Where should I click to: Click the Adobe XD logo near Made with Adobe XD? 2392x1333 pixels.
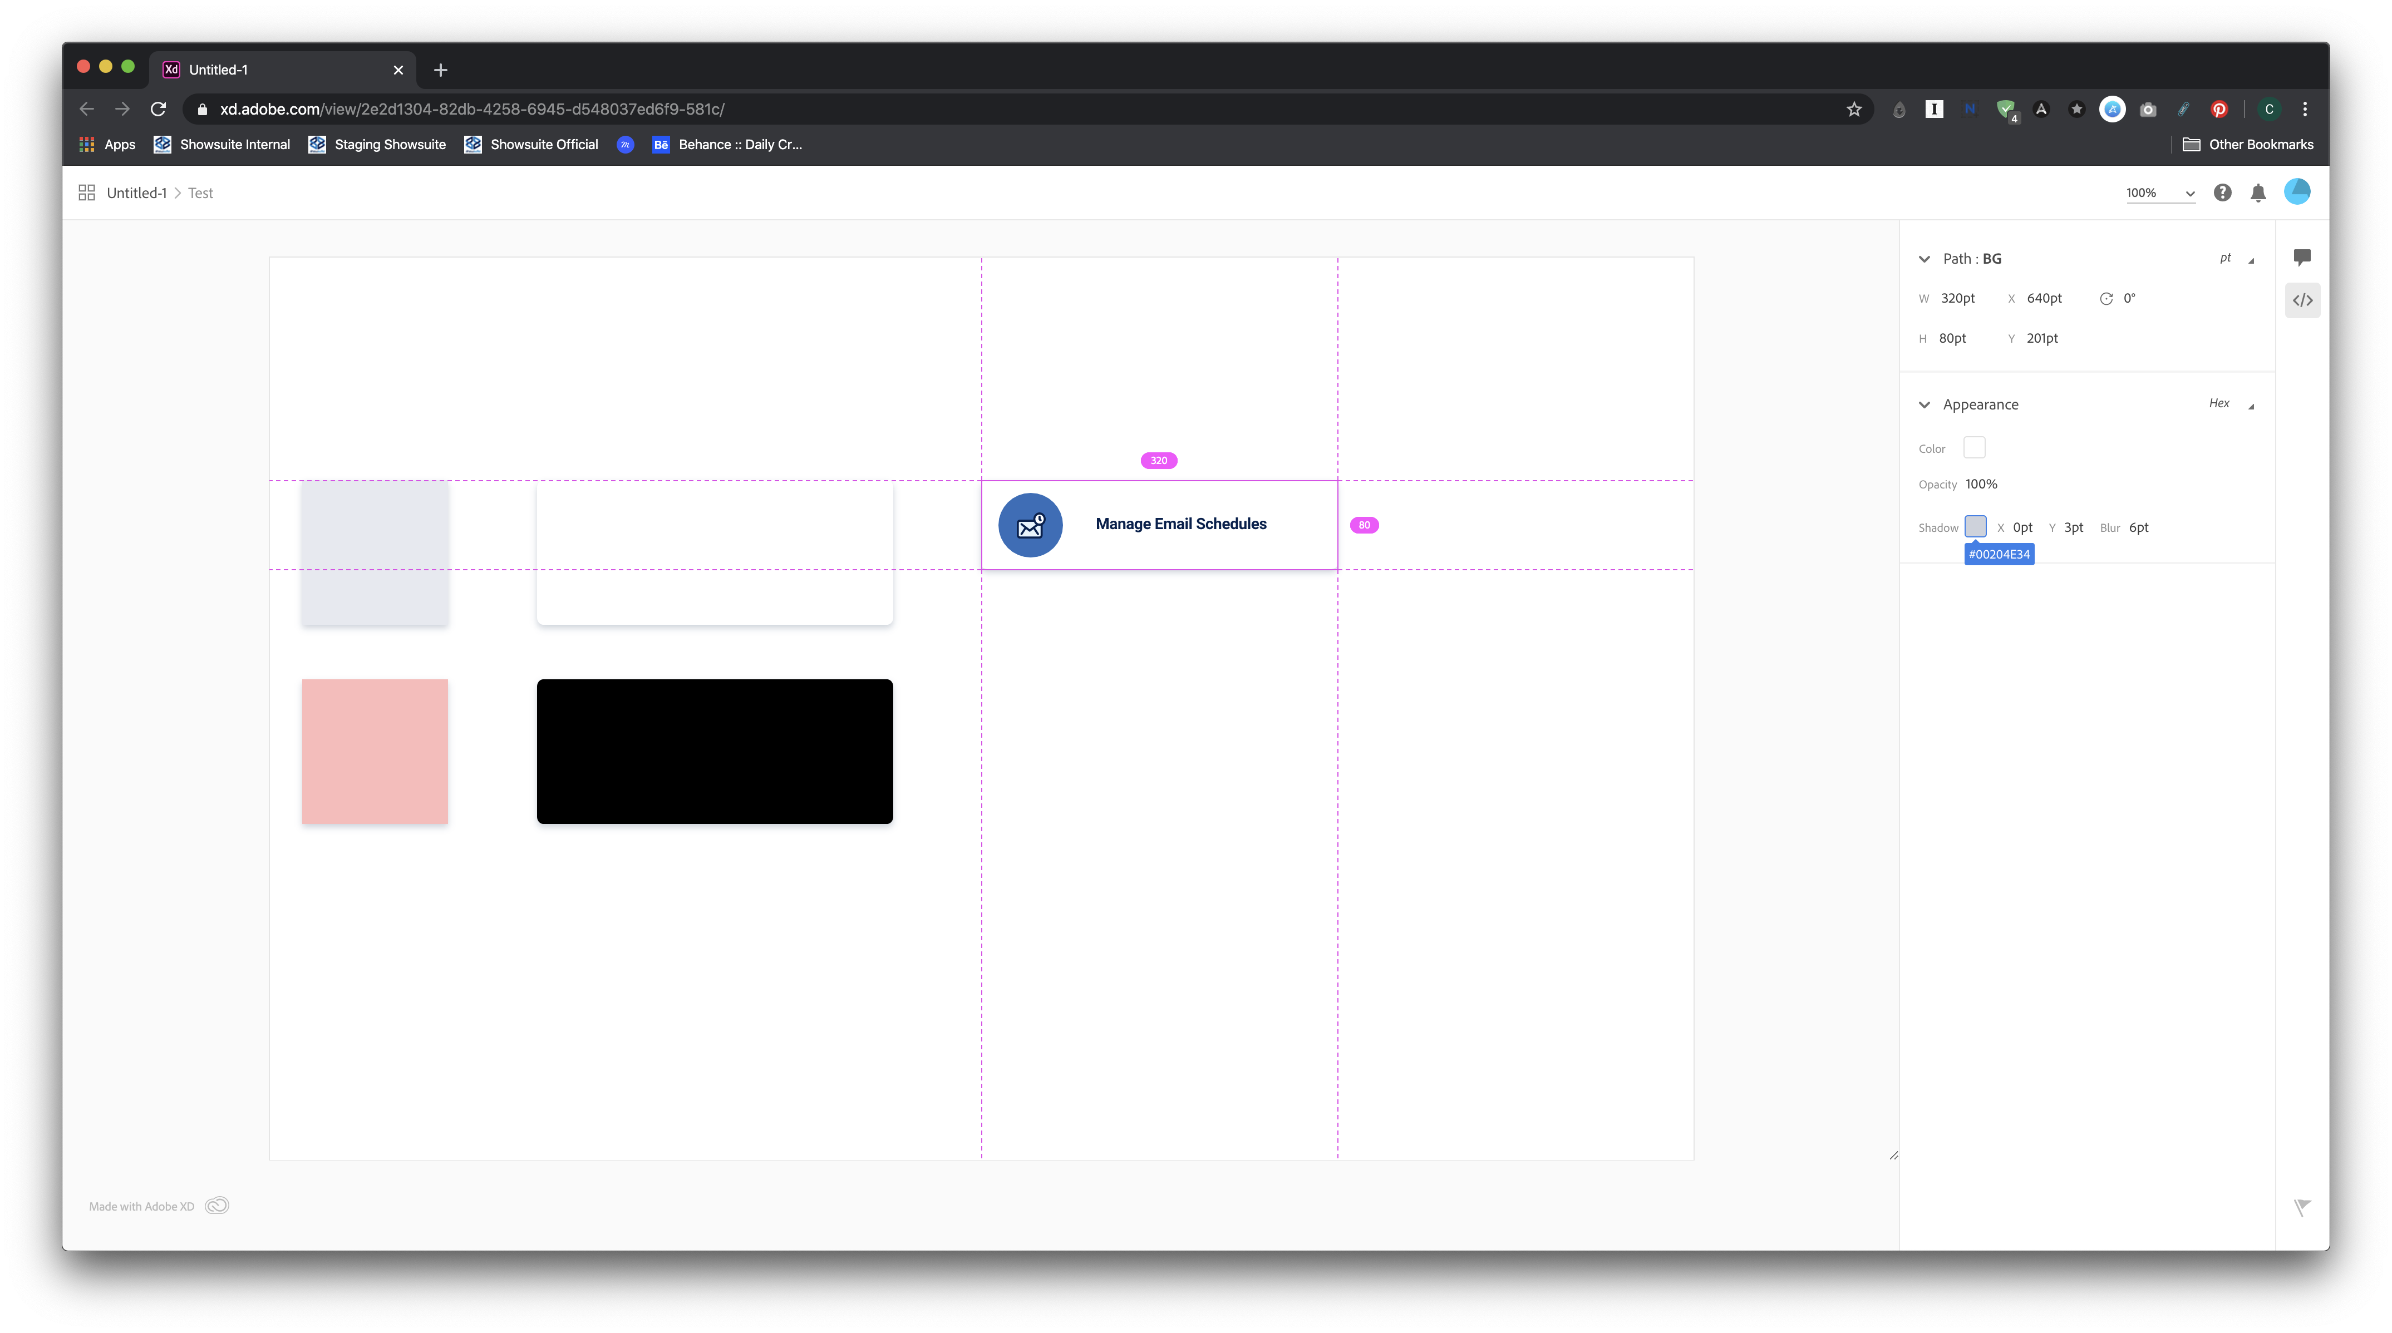pos(216,1205)
